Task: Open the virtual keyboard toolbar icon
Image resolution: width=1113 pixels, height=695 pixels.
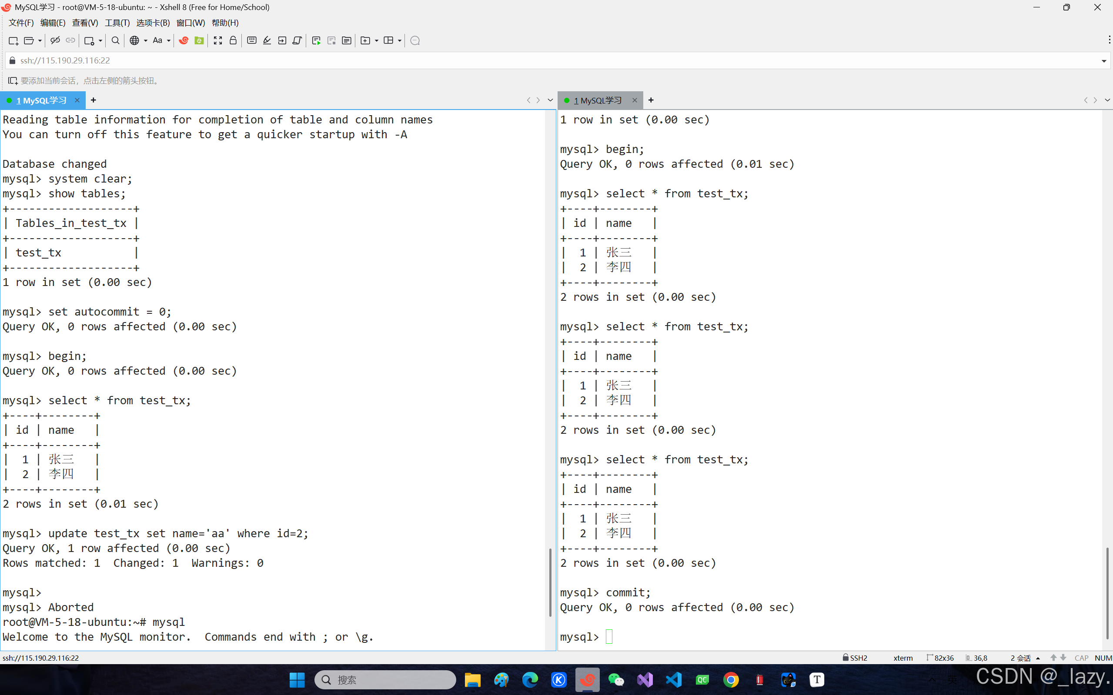Action: [x=251, y=40]
